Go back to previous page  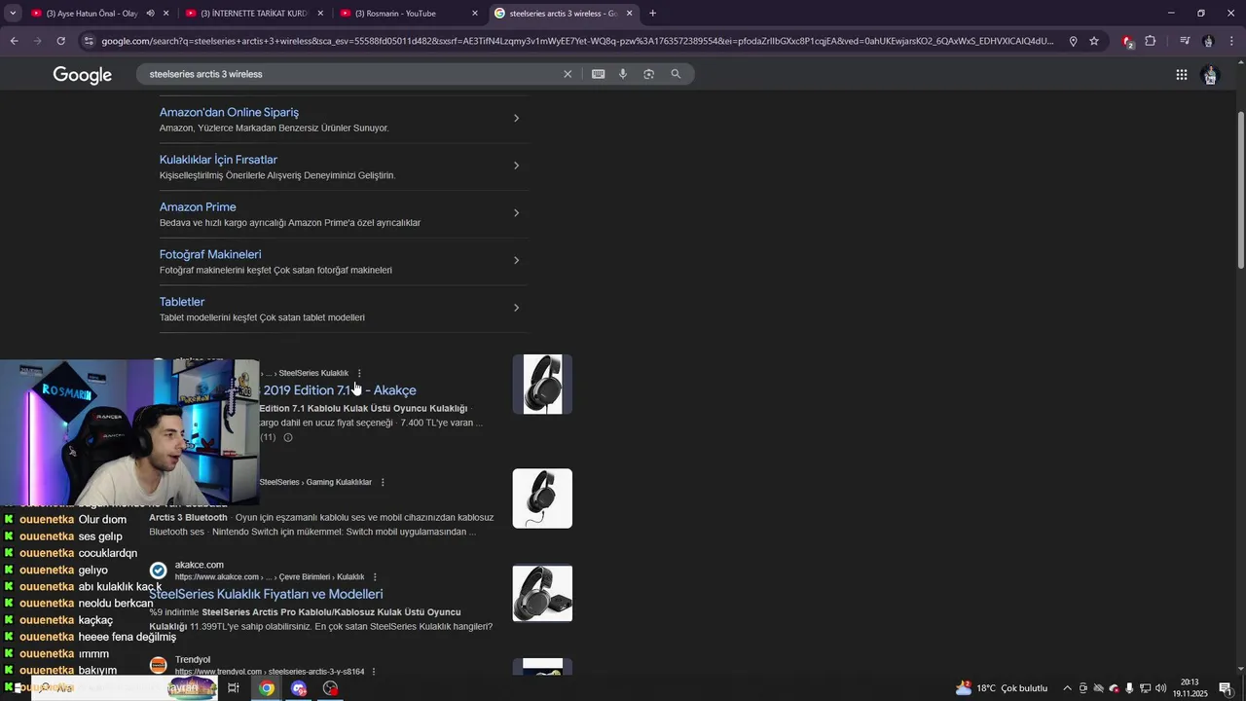click(x=14, y=41)
